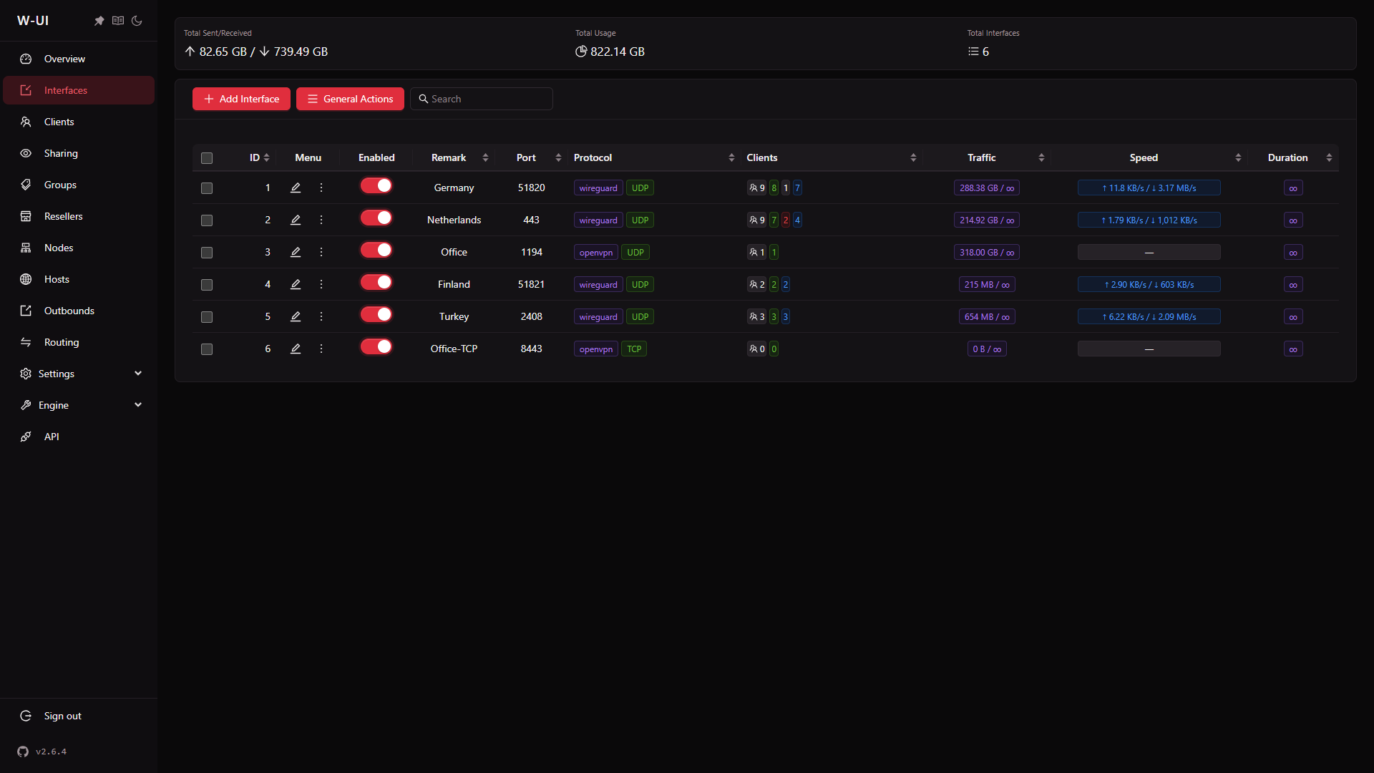Open the three-dot menu for Netherlands row
Viewport: 1374px width, 773px height.
click(x=321, y=220)
